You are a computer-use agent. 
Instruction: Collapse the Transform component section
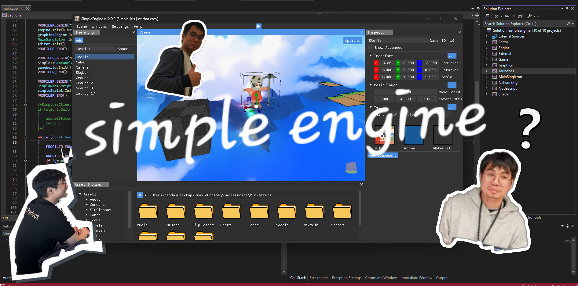point(371,56)
